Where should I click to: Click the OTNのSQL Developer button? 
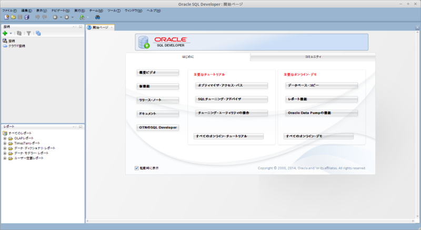(158, 127)
